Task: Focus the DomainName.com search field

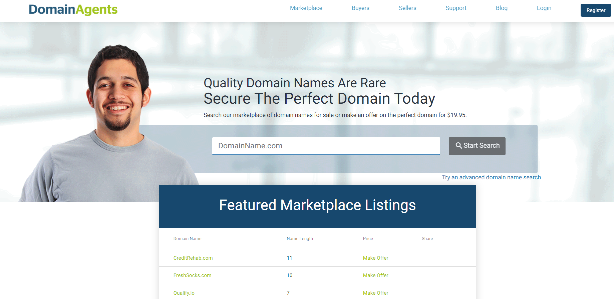Action: [x=326, y=146]
